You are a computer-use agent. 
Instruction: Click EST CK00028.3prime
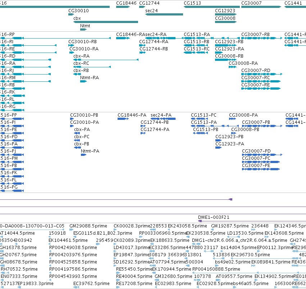coord(132,226)
